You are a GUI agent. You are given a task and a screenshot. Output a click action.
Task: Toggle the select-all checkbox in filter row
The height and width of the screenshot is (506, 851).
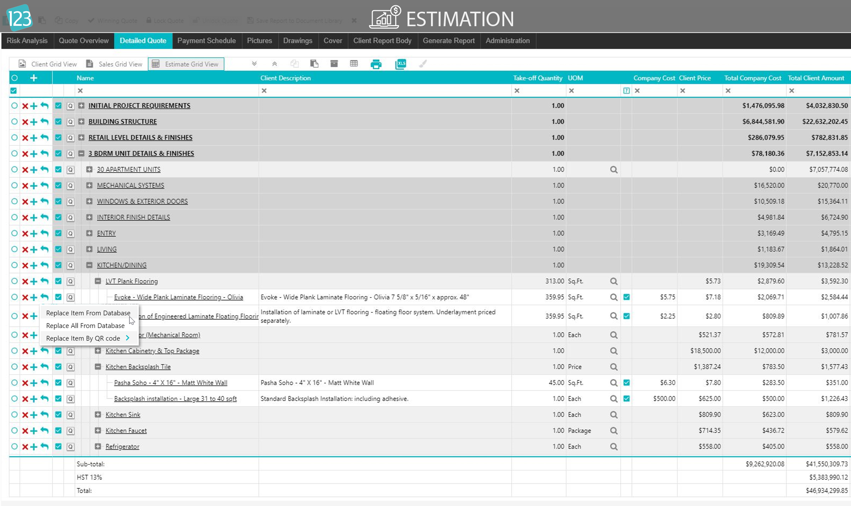13,91
